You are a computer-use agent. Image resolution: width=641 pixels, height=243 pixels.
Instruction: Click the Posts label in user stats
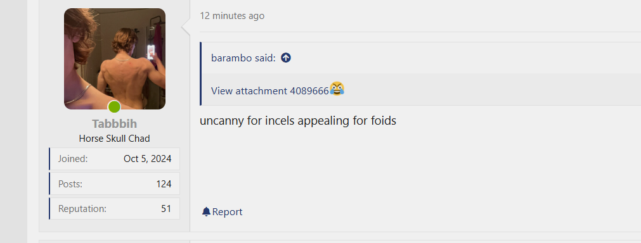pos(70,184)
